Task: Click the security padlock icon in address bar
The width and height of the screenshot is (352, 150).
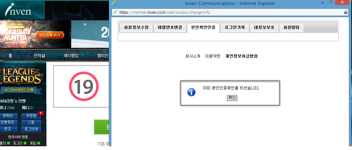Action: point(346,12)
